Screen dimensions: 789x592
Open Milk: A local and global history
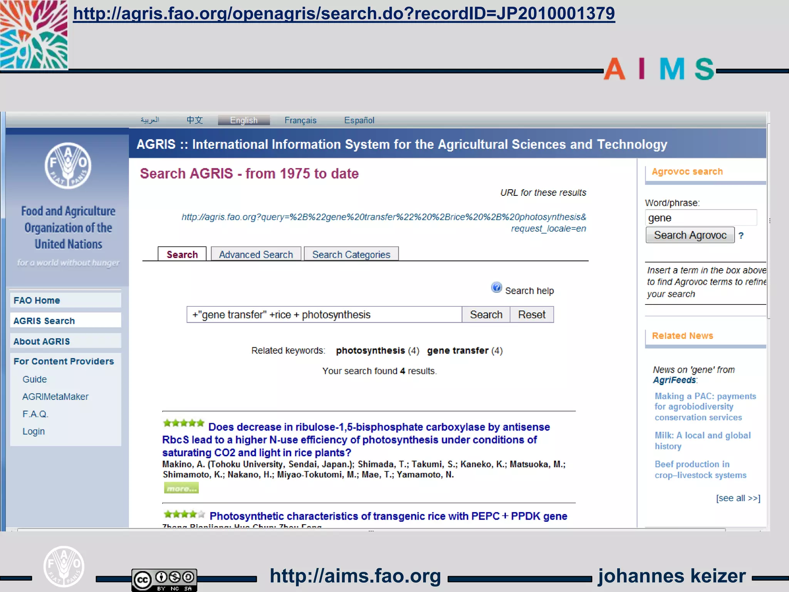pyautogui.click(x=703, y=441)
